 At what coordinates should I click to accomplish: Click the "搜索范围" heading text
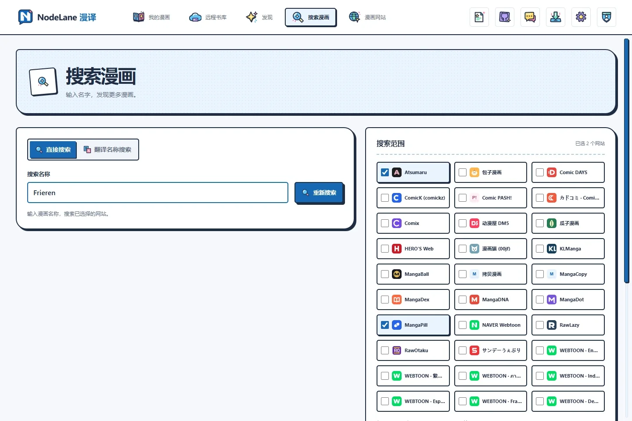391,143
